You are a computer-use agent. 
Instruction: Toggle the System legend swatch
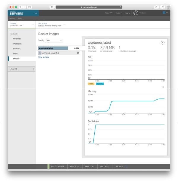pyautogui.click(x=100, y=84)
